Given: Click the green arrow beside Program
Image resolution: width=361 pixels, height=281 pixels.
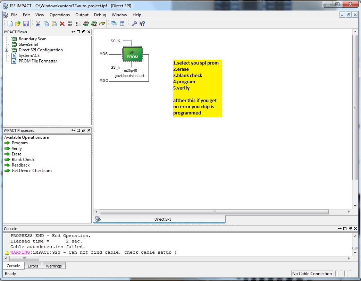Looking at the screenshot, I should [x=7, y=143].
